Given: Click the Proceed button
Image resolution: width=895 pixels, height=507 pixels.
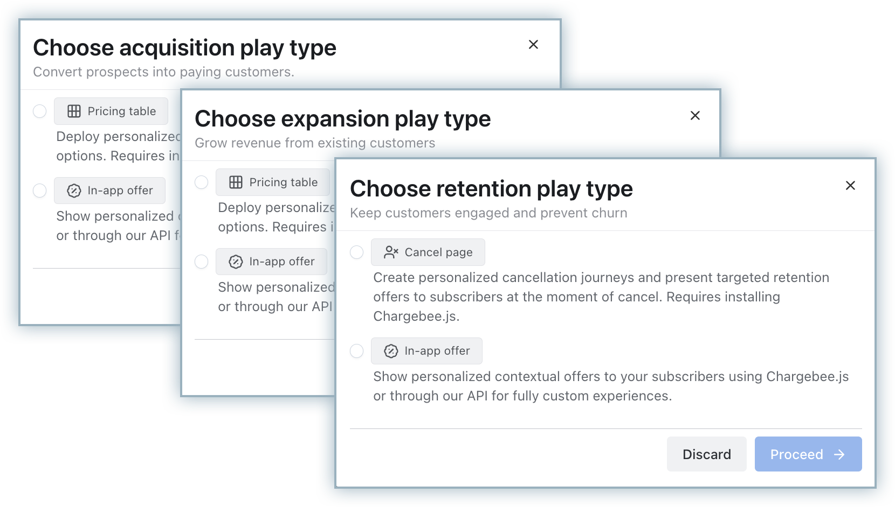Looking at the screenshot, I should point(808,454).
